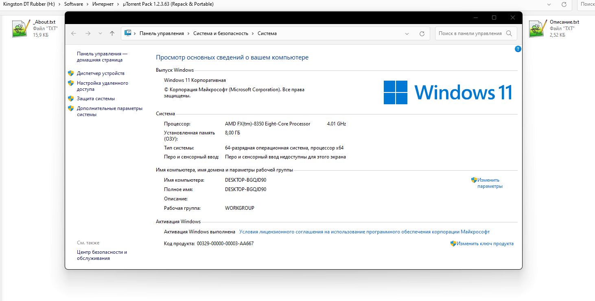
Task: Open 'Панель управления — домашняя страница' link
Action: click(x=102, y=57)
